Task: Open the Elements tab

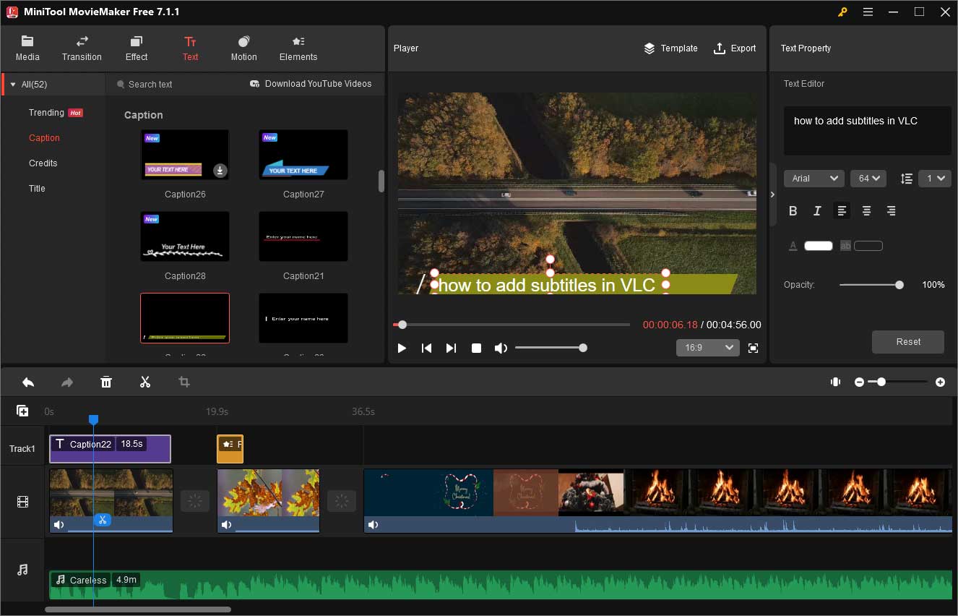Action: click(x=298, y=48)
